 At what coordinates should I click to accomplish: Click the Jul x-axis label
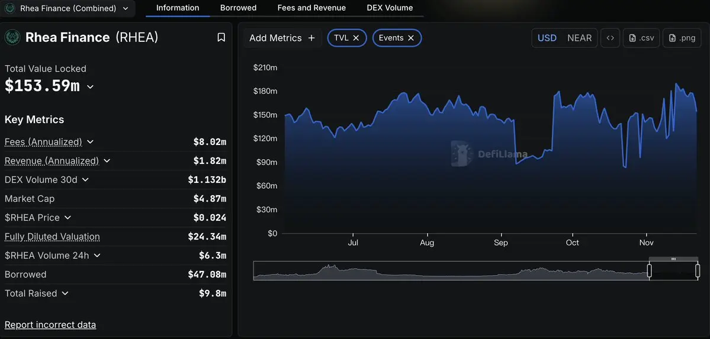pyautogui.click(x=353, y=243)
